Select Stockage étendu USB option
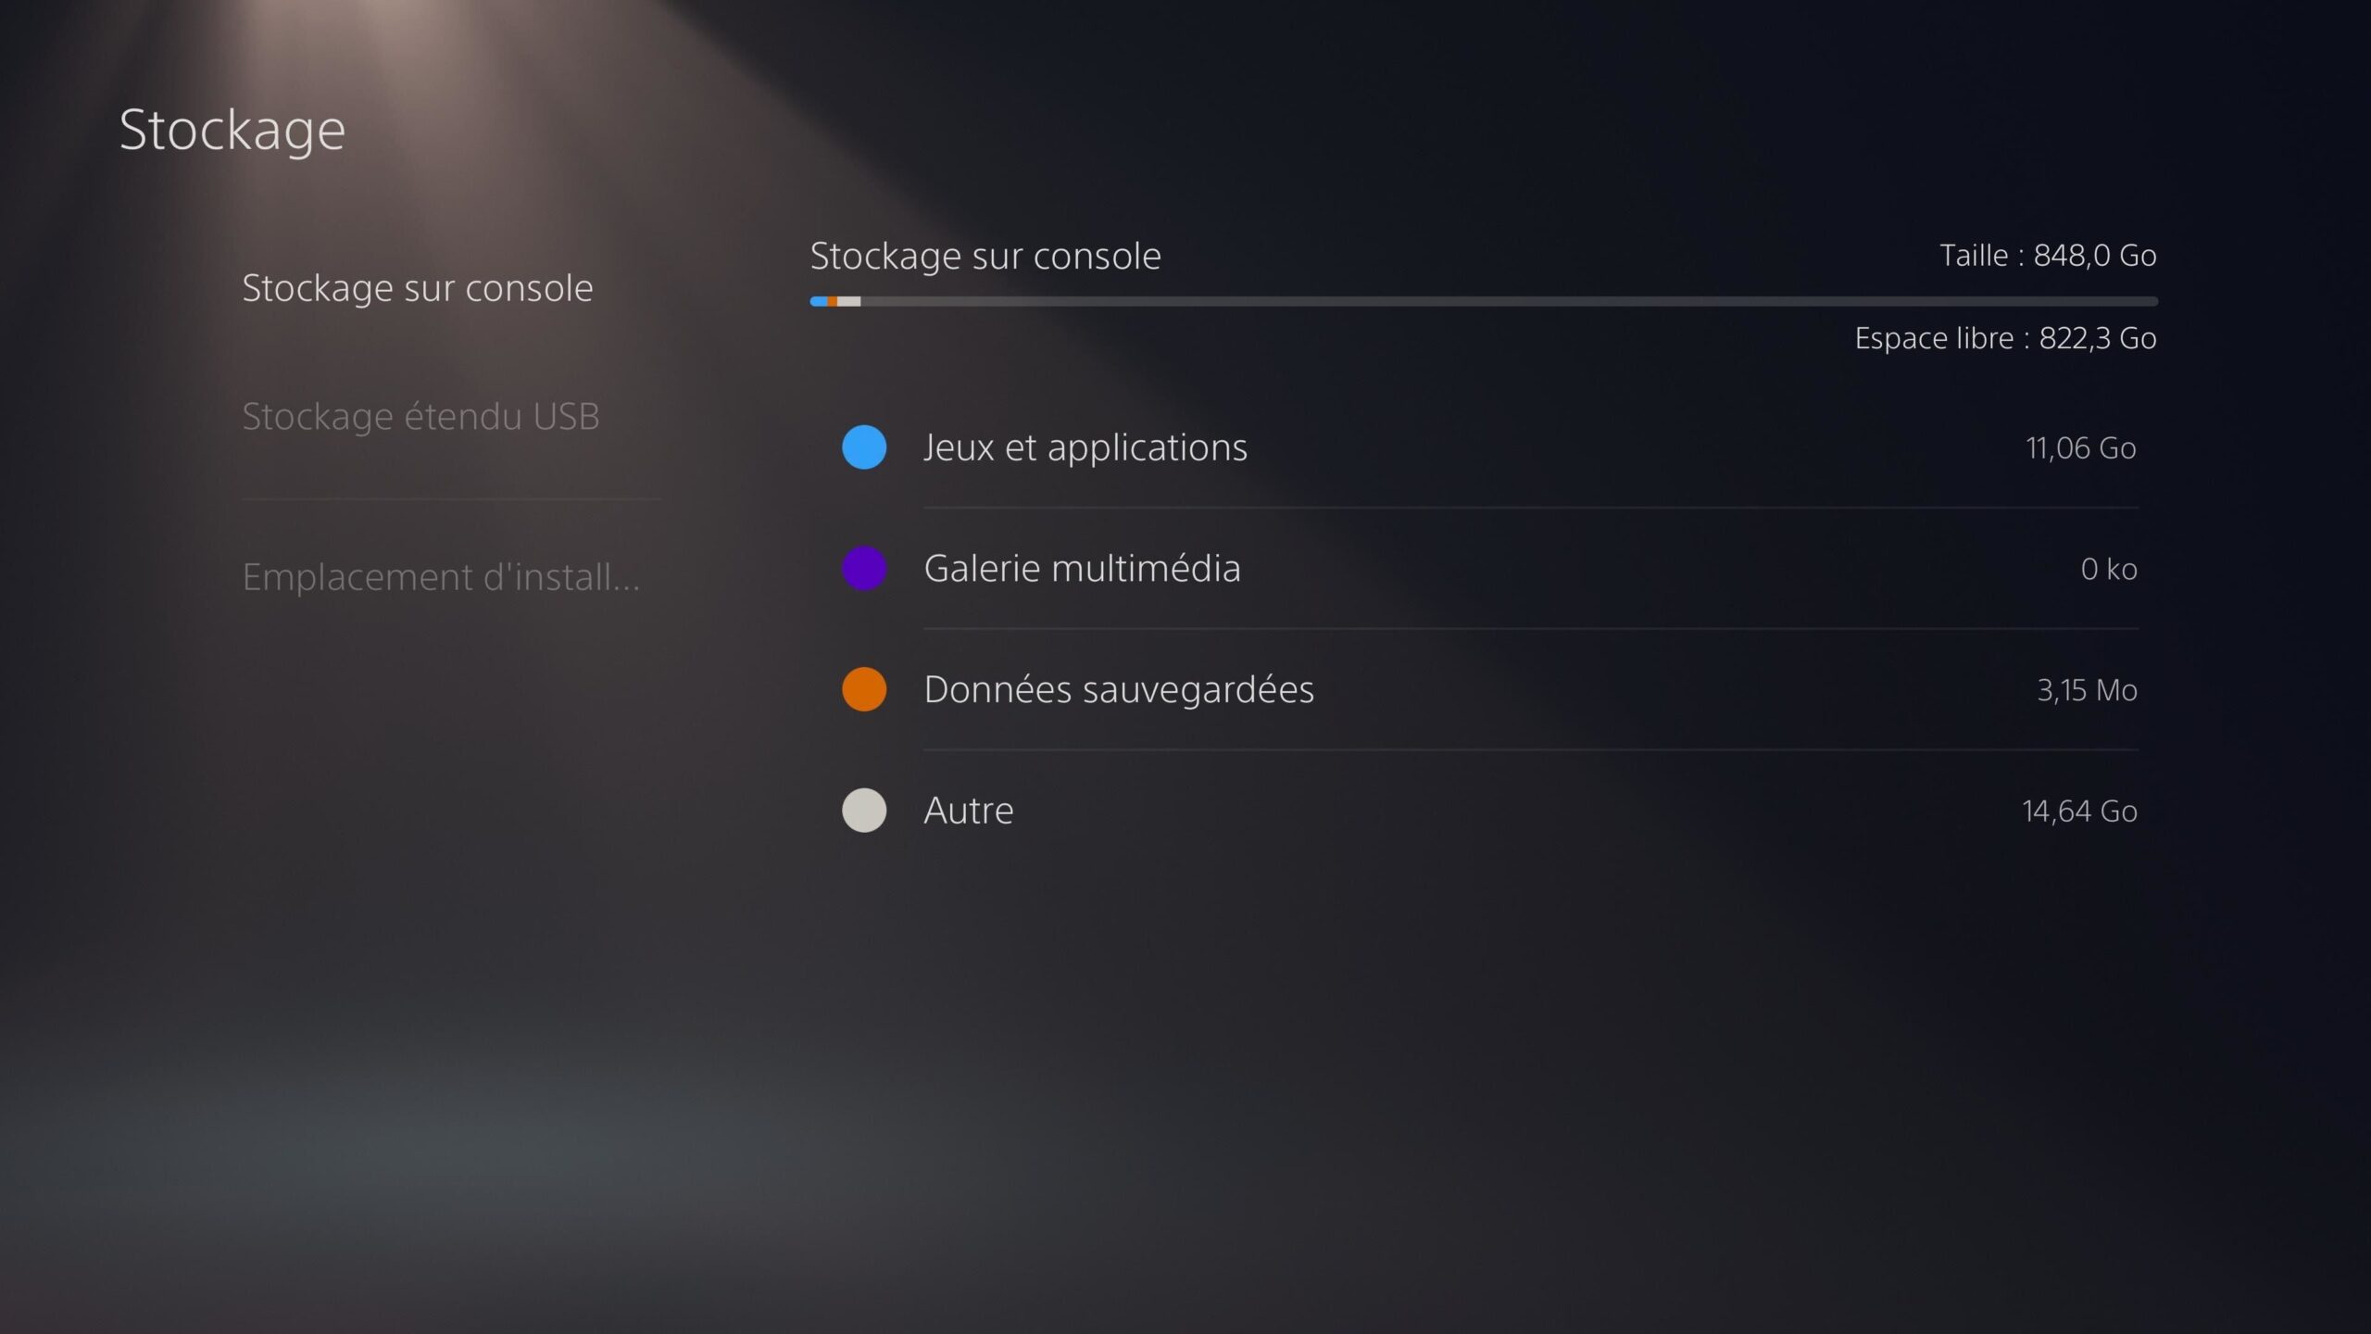The image size is (2371, 1334). (420, 414)
